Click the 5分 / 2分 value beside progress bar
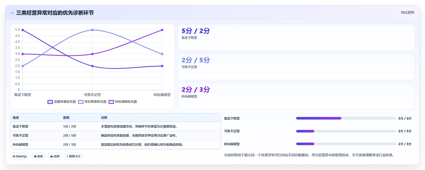Screen dimensions: 425x170 (405, 119)
